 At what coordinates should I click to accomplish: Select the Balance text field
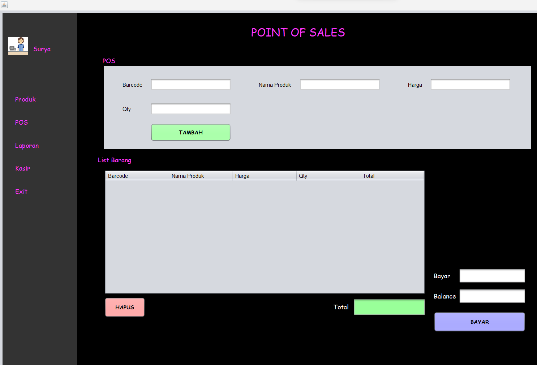point(492,296)
